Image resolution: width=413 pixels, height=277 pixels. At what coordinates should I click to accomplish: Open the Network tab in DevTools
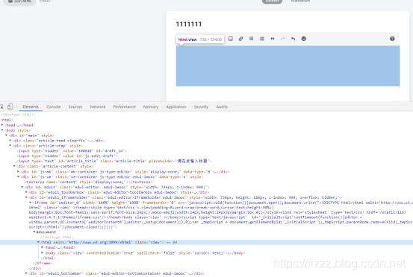pyautogui.click(x=98, y=106)
